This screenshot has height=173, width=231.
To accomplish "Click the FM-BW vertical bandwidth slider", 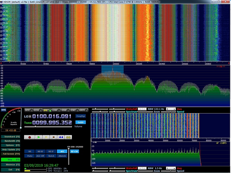I will click(69, 156).
